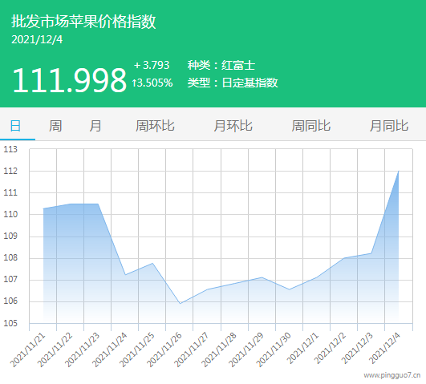The width and height of the screenshot is (426, 384).
Task: Click the 105 y-axis value label
Action: click(10, 323)
